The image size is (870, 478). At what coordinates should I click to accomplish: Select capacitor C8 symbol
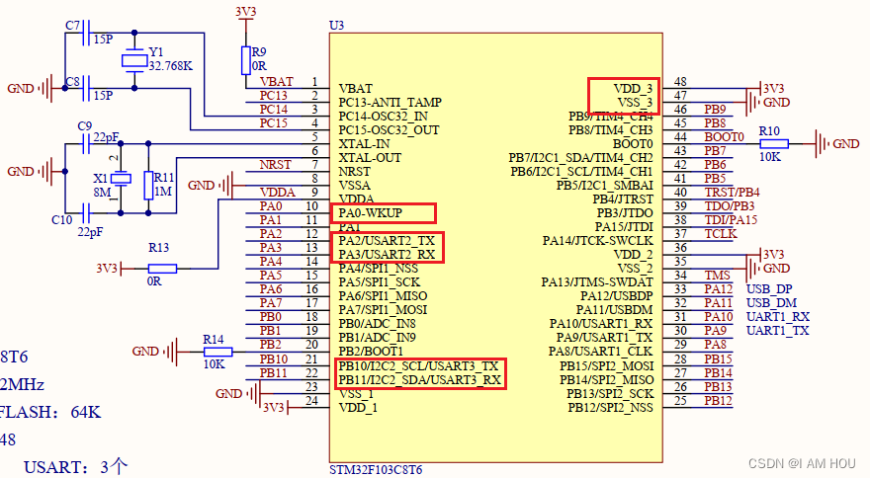[86, 88]
